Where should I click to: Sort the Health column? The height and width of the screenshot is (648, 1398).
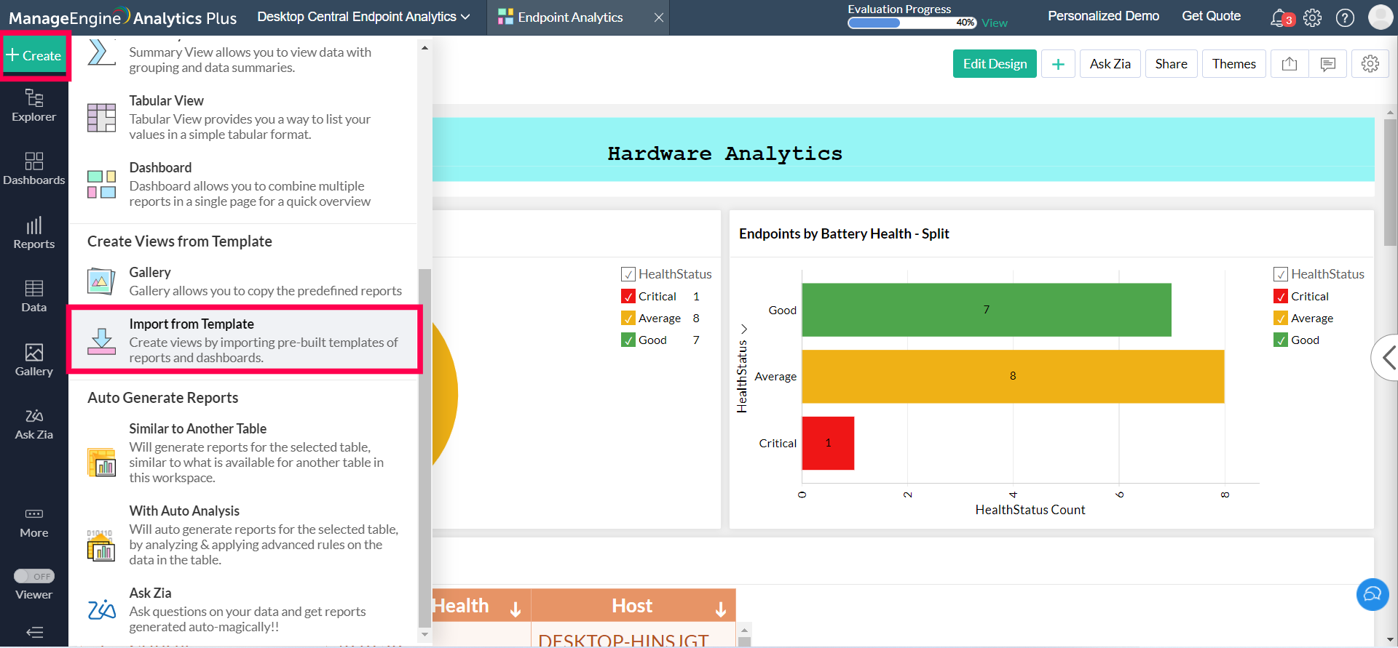[x=516, y=609]
